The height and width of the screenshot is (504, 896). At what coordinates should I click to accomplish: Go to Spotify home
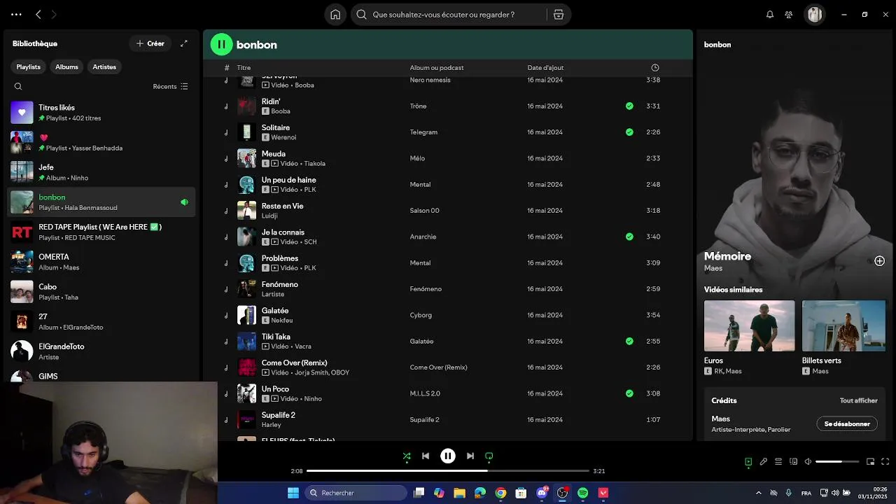click(x=335, y=15)
